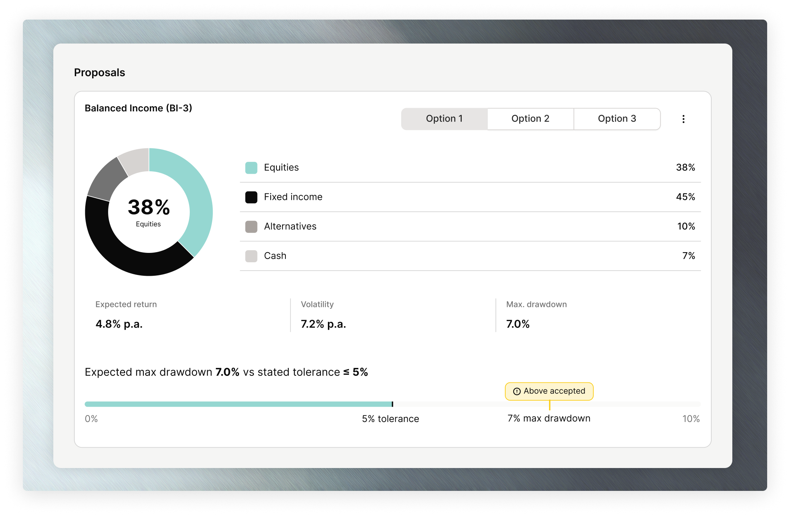Click the Expected return 4.8% p.a. value
This screenshot has width=790, height=517.
point(119,324)
